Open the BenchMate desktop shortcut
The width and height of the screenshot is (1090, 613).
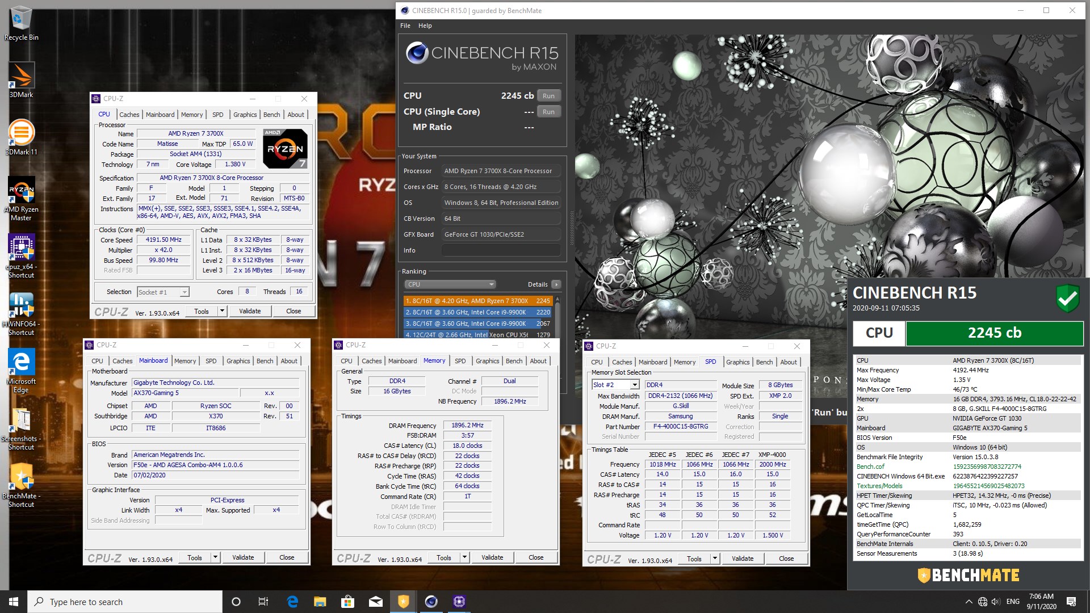pos(21,485)
